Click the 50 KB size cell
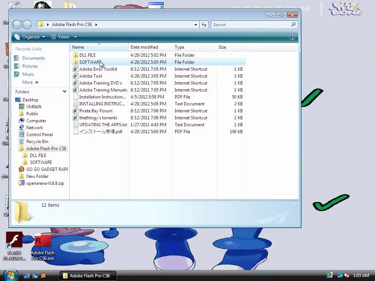Screen dimensions: 375x281 coord(237,97)
